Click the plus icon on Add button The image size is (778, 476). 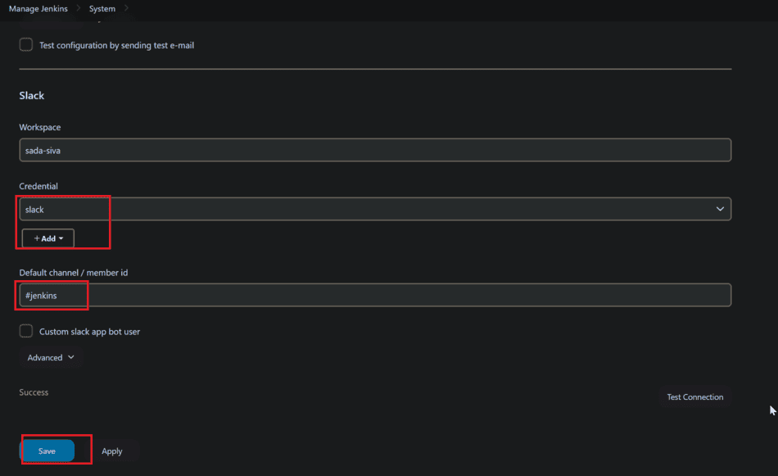(x=37, y=238)
